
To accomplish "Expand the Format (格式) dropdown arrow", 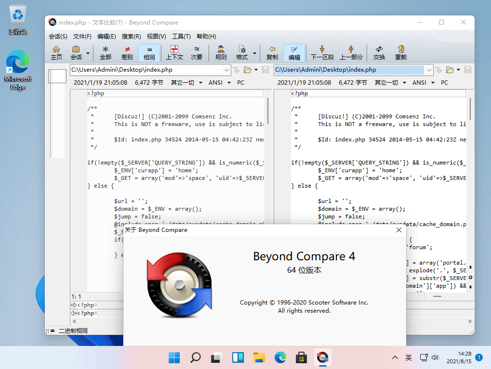I will (254, 53).
